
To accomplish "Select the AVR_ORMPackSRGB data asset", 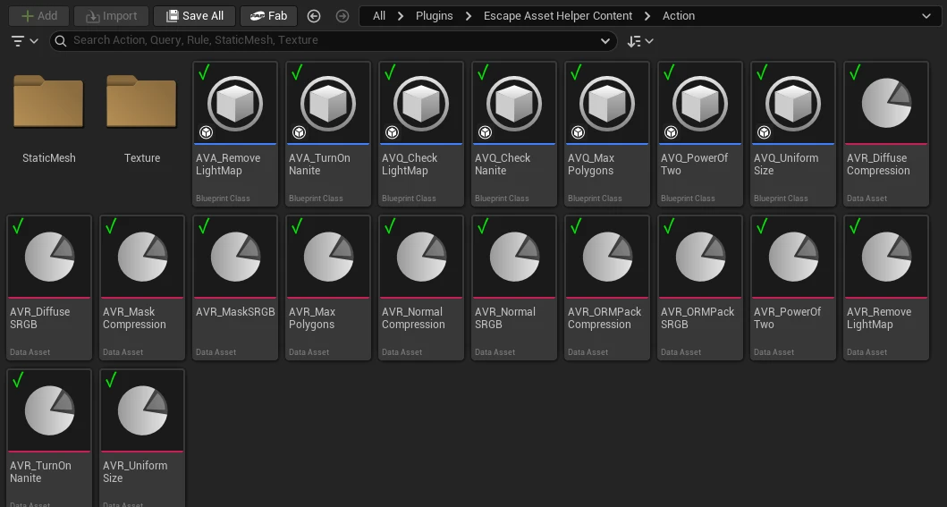I will coord(700,288).
